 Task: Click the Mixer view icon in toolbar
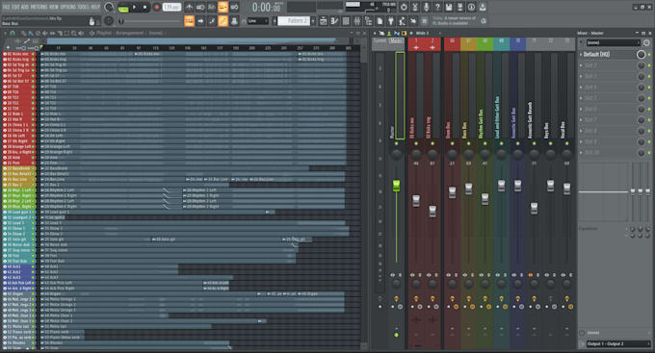pyautogui.click(x=357, y=21)
